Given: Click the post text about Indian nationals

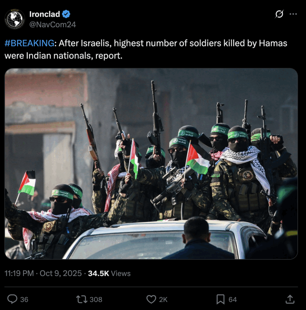Looking at the screenshot, I should point(146,49).
